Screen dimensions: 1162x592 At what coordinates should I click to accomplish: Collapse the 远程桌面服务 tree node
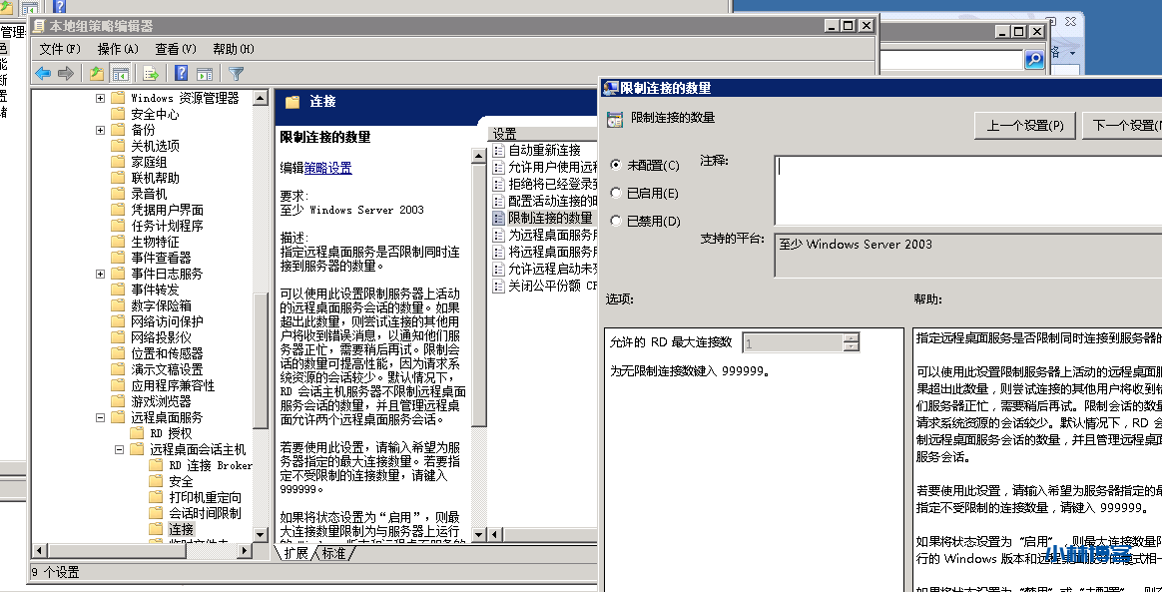pos(101,417)
